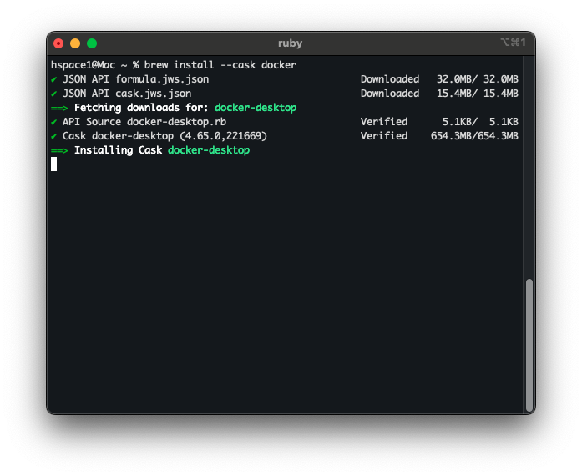This screenshot has width=582, height=476.
Task: Click the Downloaded status on the formula.jws.json row
Action: tap(390, 79)
